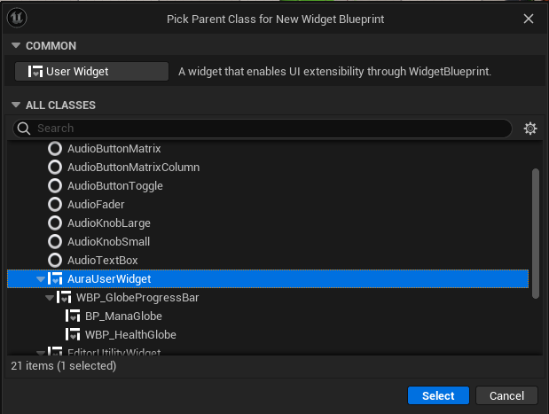Click the AudioButtonMatrix class icon

point(55,148)
